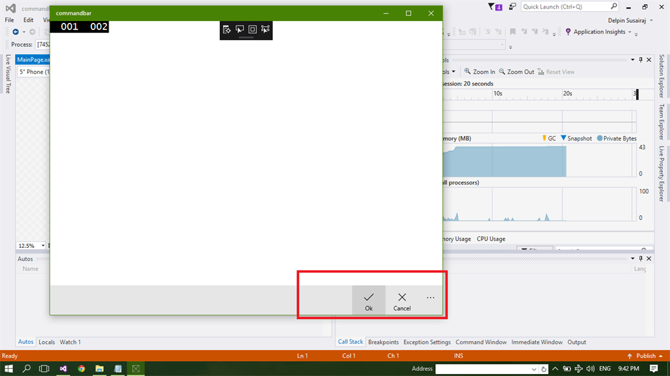Image resolution: width=670 pixels, height=376 pixels.
Task: Click the diagnostic timeline position marker
Action: tap(637, 94)
